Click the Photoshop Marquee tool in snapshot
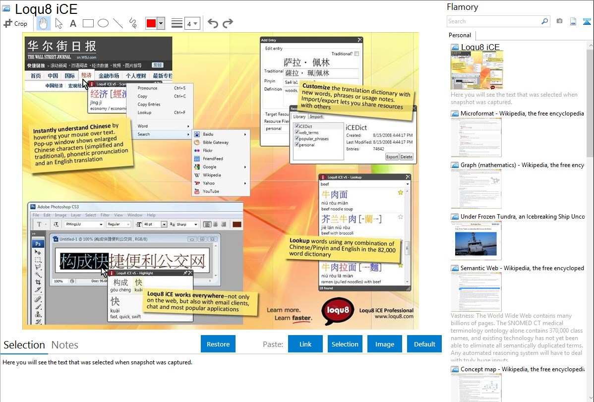The height and width of the screenshot is (402, 594). click(x=38, y=260)
